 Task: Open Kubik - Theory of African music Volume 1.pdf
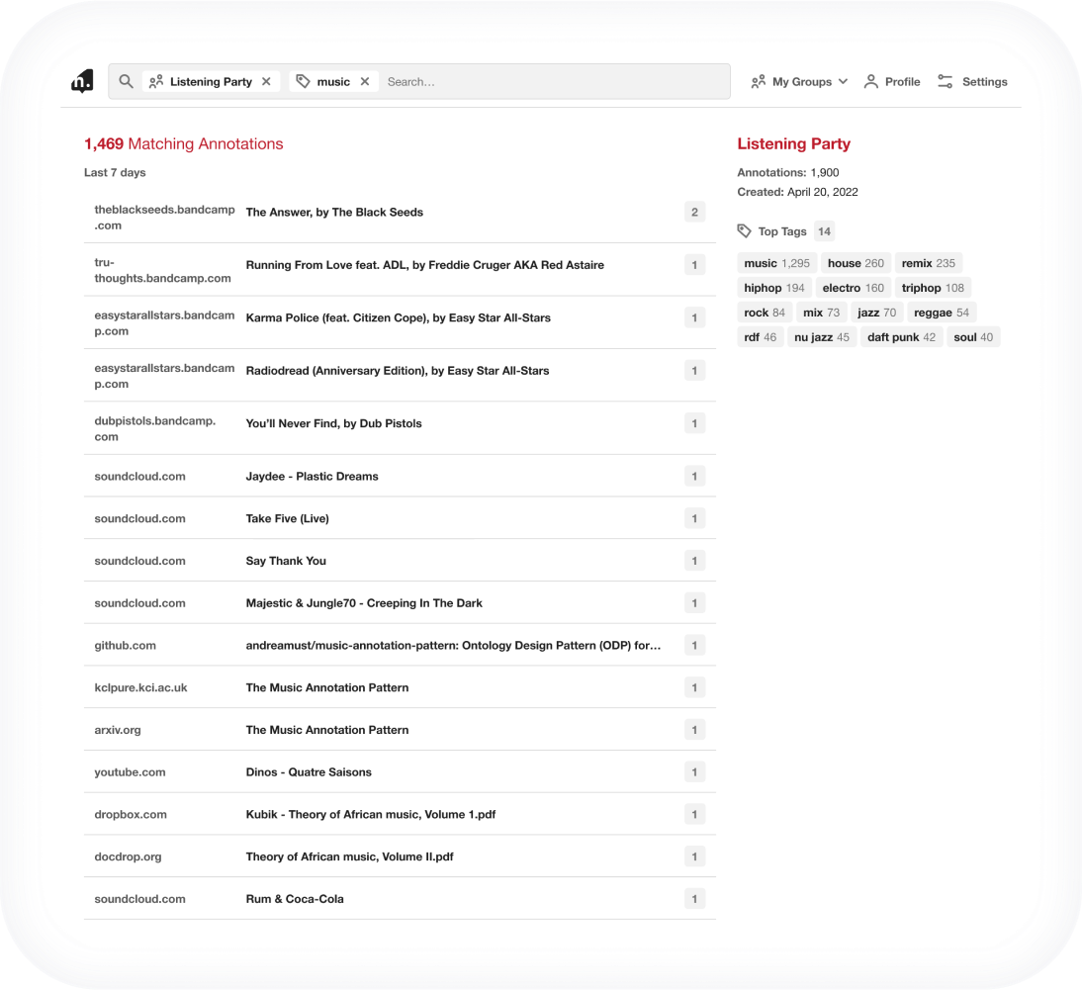pyautogui.click(x=371, y=814)
